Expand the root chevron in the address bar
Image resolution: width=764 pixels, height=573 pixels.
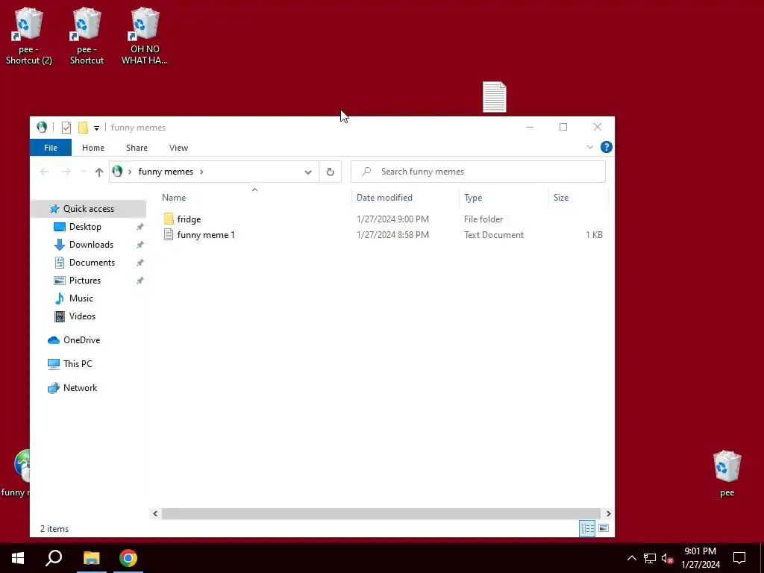(130, 172)
